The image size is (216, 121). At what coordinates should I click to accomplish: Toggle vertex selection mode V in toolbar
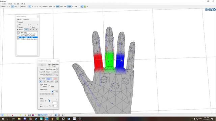click(x=7, y=7)
